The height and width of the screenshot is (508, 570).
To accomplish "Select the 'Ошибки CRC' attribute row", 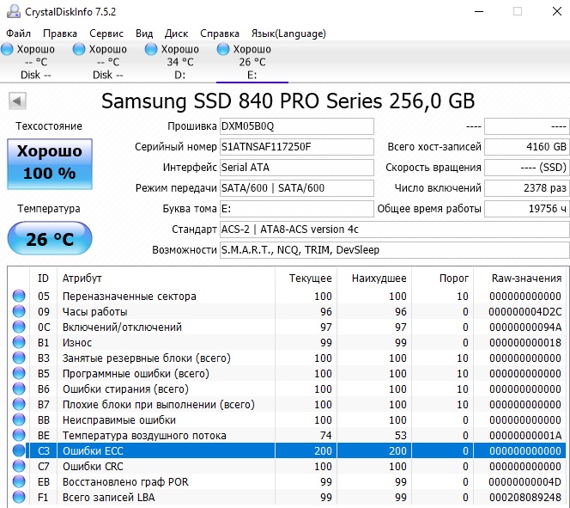I will click(x=287, y=466).
